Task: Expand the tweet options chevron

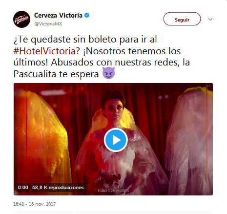Action: (210, 19)
